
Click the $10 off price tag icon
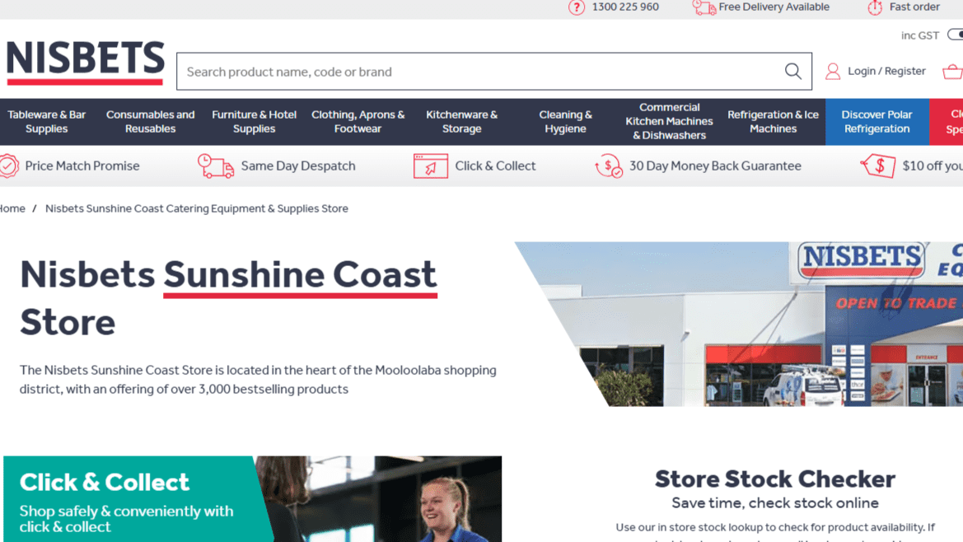tap(877, 166)
